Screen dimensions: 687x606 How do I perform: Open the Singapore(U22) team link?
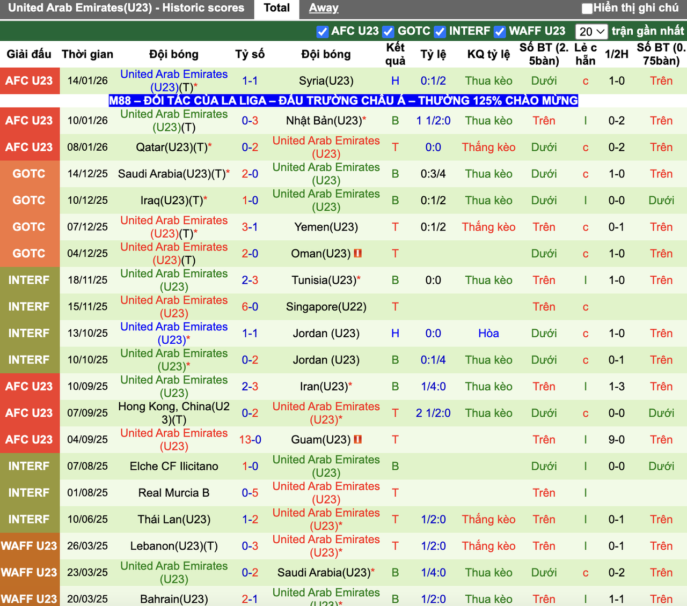[326, 307]
